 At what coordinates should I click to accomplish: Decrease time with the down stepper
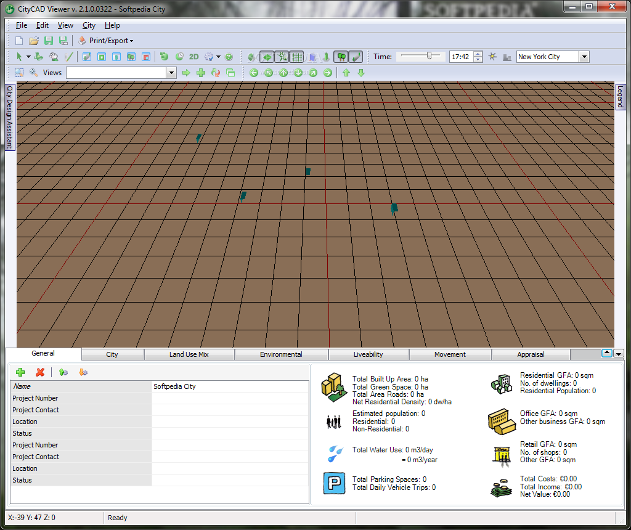click(478, 60)
